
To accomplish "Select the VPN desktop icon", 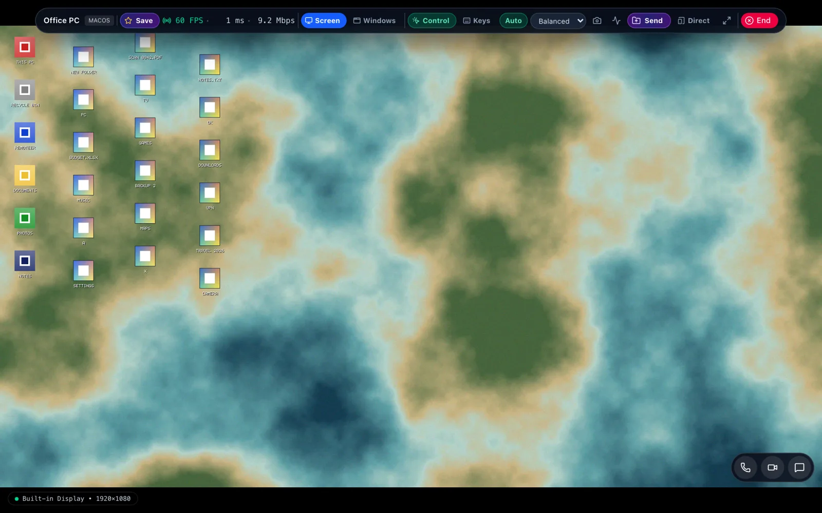I will click(x=210, y=196).
